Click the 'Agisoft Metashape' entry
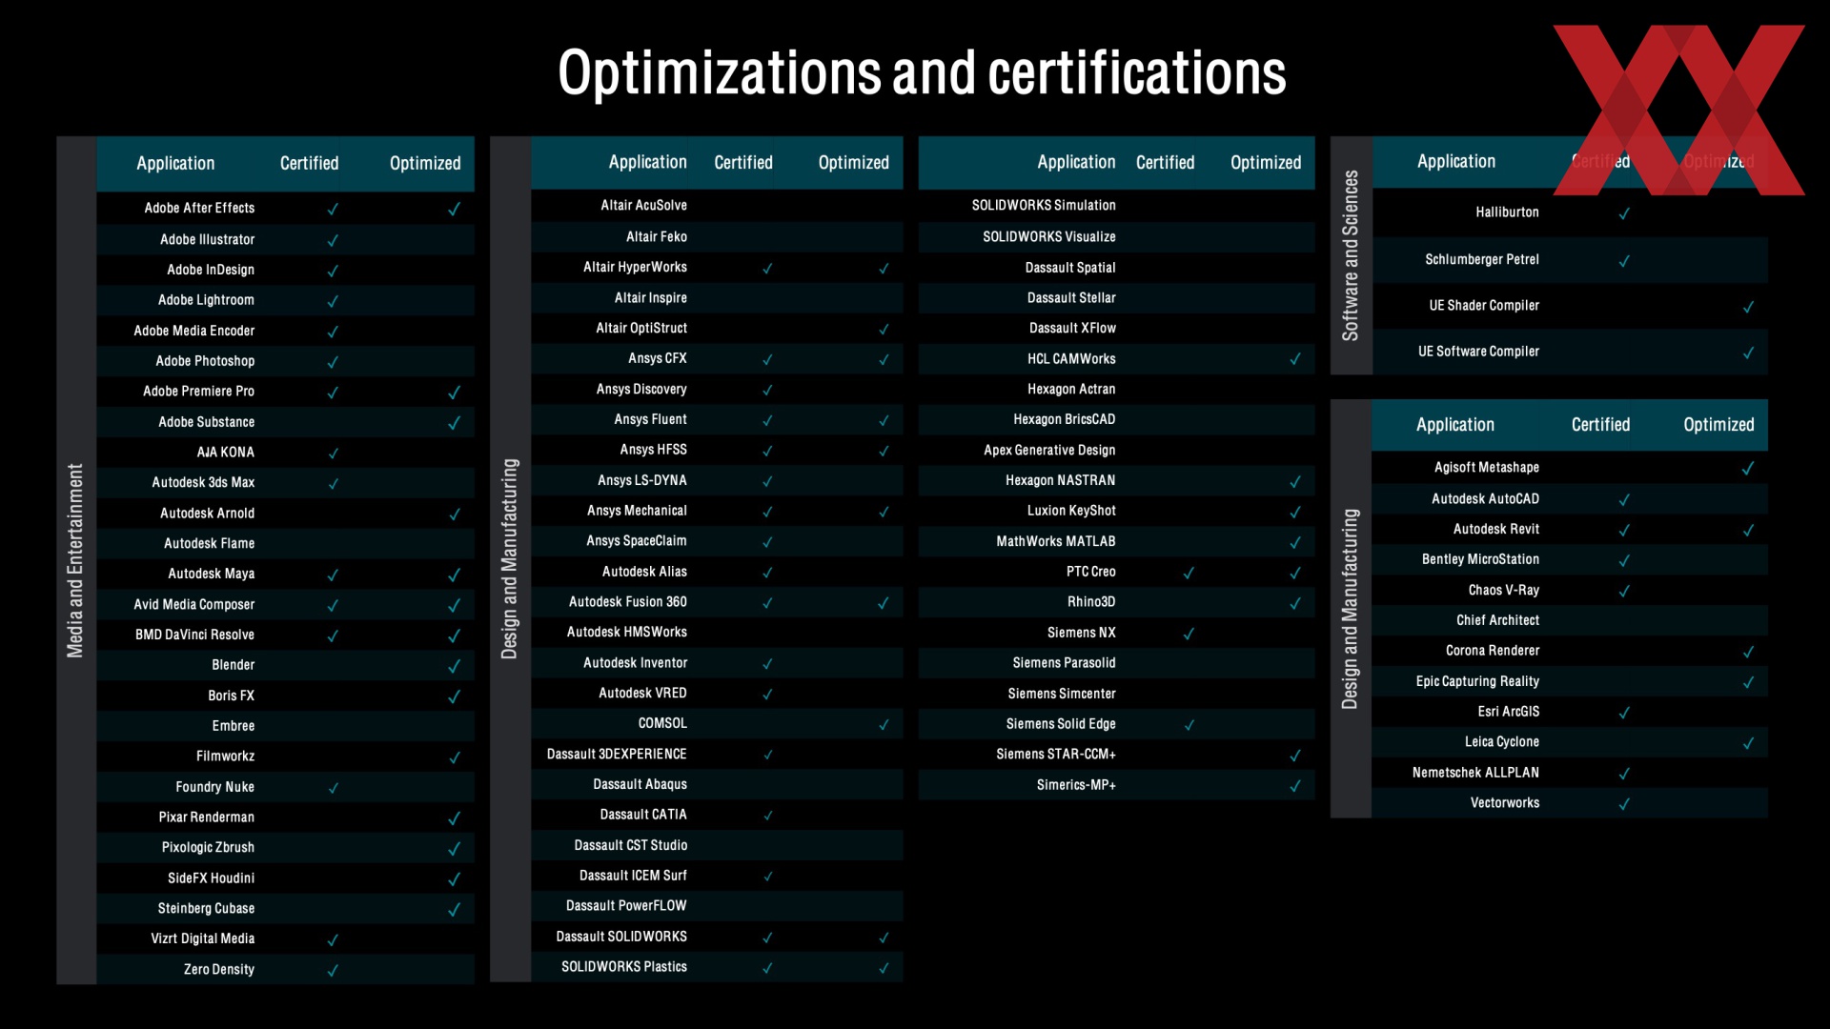The image size is (1830, 1029). click(1487, 467)
